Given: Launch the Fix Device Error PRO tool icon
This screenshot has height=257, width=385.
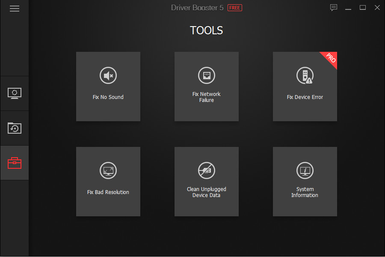Looking at the screenshot, I should click(305, 75).
